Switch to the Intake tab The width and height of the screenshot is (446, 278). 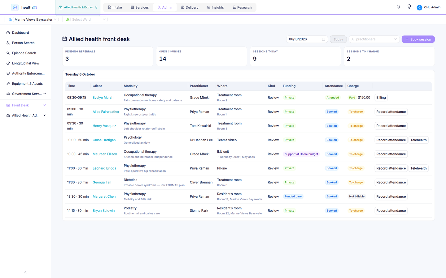click(x=115, y=7)
